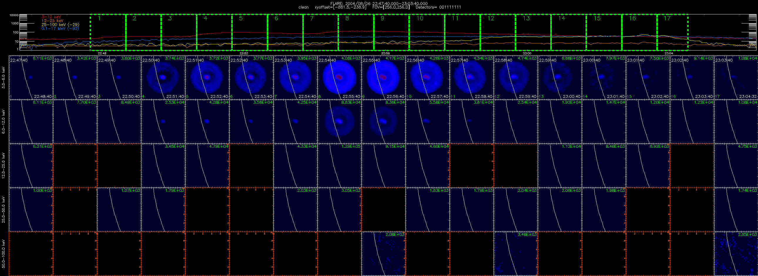
Task: Open the 25-50 keV image labeled 1.00E+03
Action: (x=31, y=210)
